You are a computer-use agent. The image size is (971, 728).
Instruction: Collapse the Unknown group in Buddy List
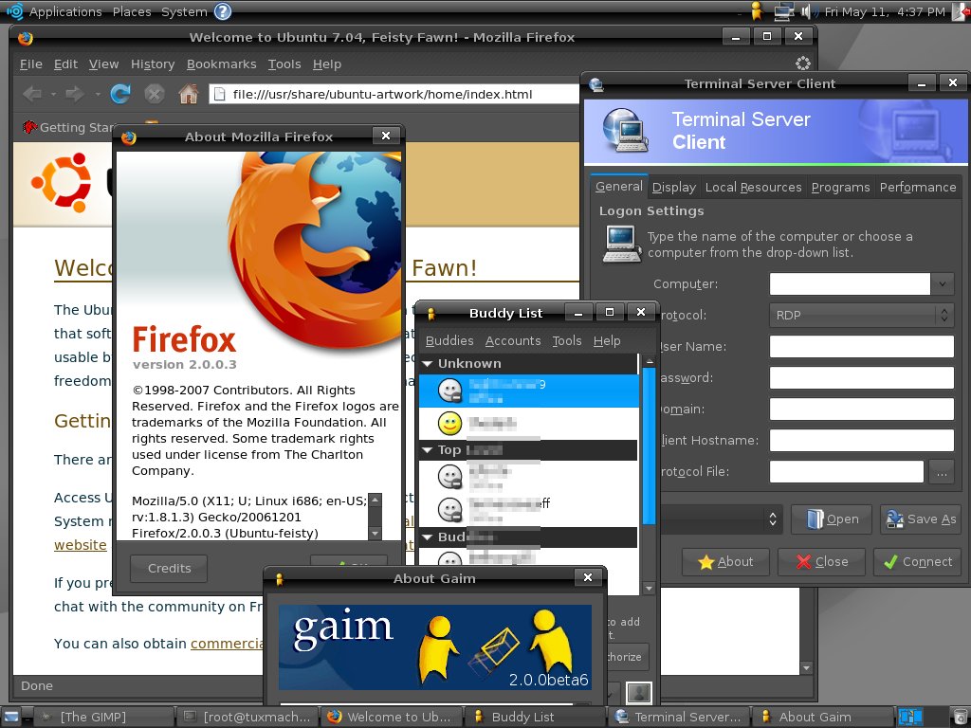click(428, 363)
